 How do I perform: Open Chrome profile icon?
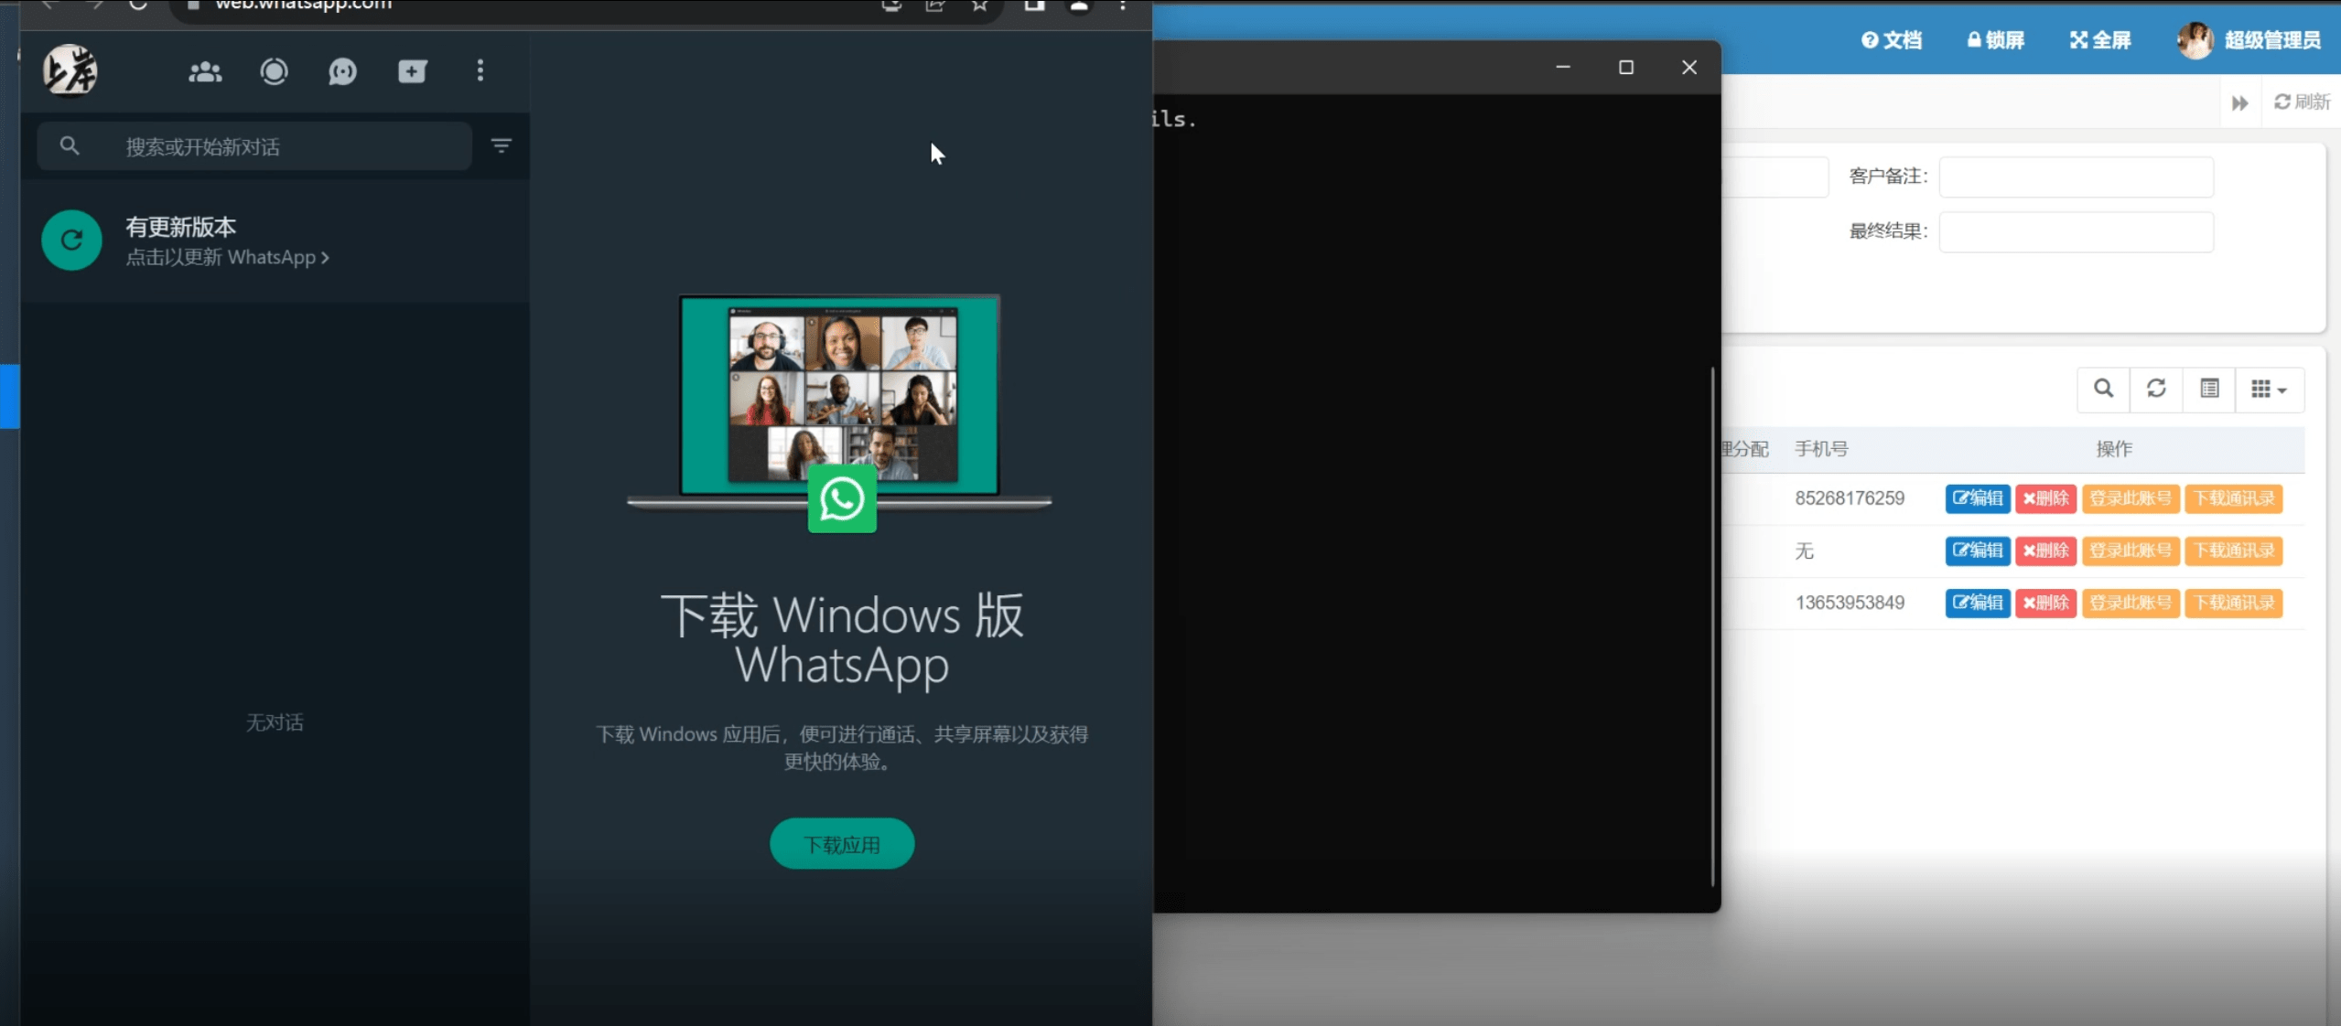[x=1080, y=5]
